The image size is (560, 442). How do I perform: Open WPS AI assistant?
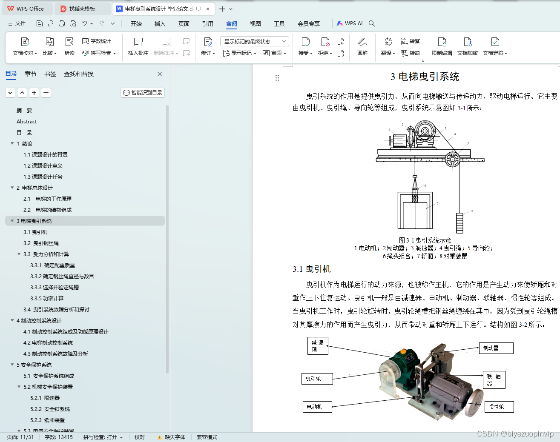coord(350,23)
